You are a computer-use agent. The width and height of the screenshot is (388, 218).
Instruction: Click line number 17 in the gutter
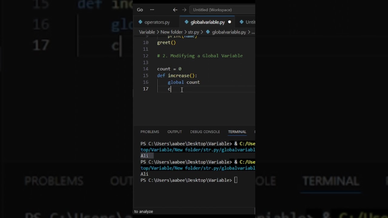tap(145, 89)
